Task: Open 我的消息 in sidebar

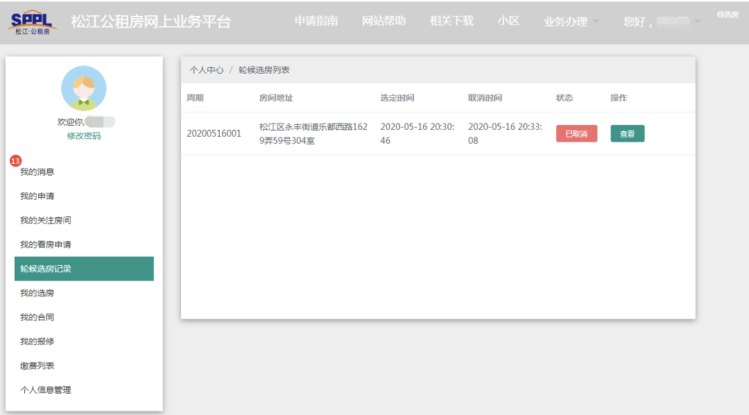Action: click(x=37, y=171)
